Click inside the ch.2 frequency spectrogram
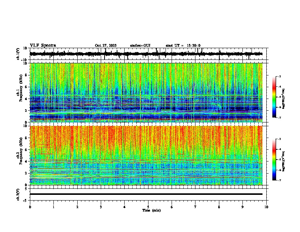300x232 pixels. tap(146, 155)
